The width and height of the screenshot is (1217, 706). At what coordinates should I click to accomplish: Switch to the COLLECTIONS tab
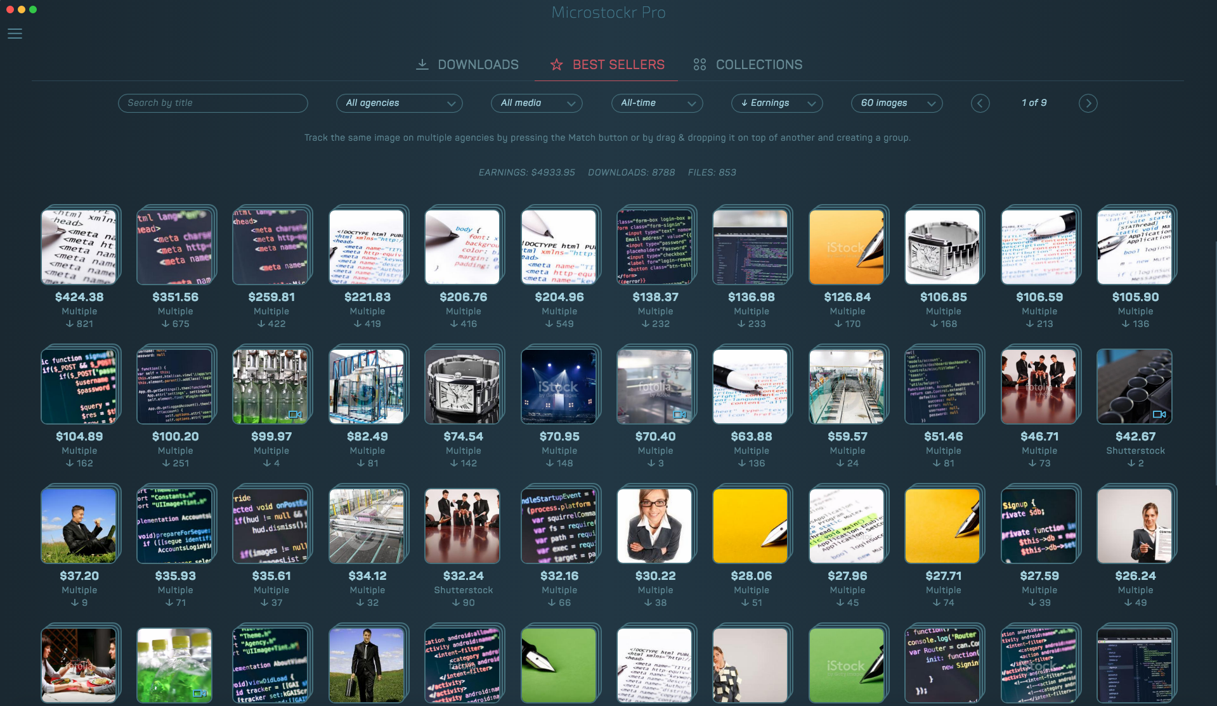pyautogui.click(x=758, y=64)
